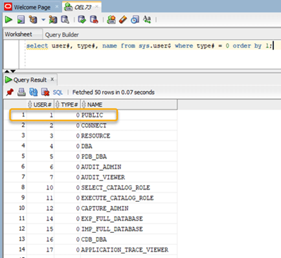Sort by the TYPE# column header
Viewport: 281px width, 258px height.
tap(67, 105)
